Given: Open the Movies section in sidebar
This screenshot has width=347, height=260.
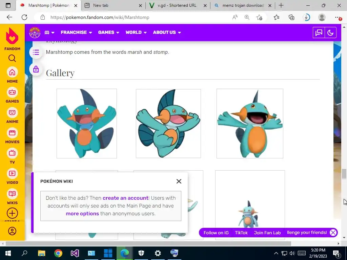Looking at the screenshot, I should 12,136.
